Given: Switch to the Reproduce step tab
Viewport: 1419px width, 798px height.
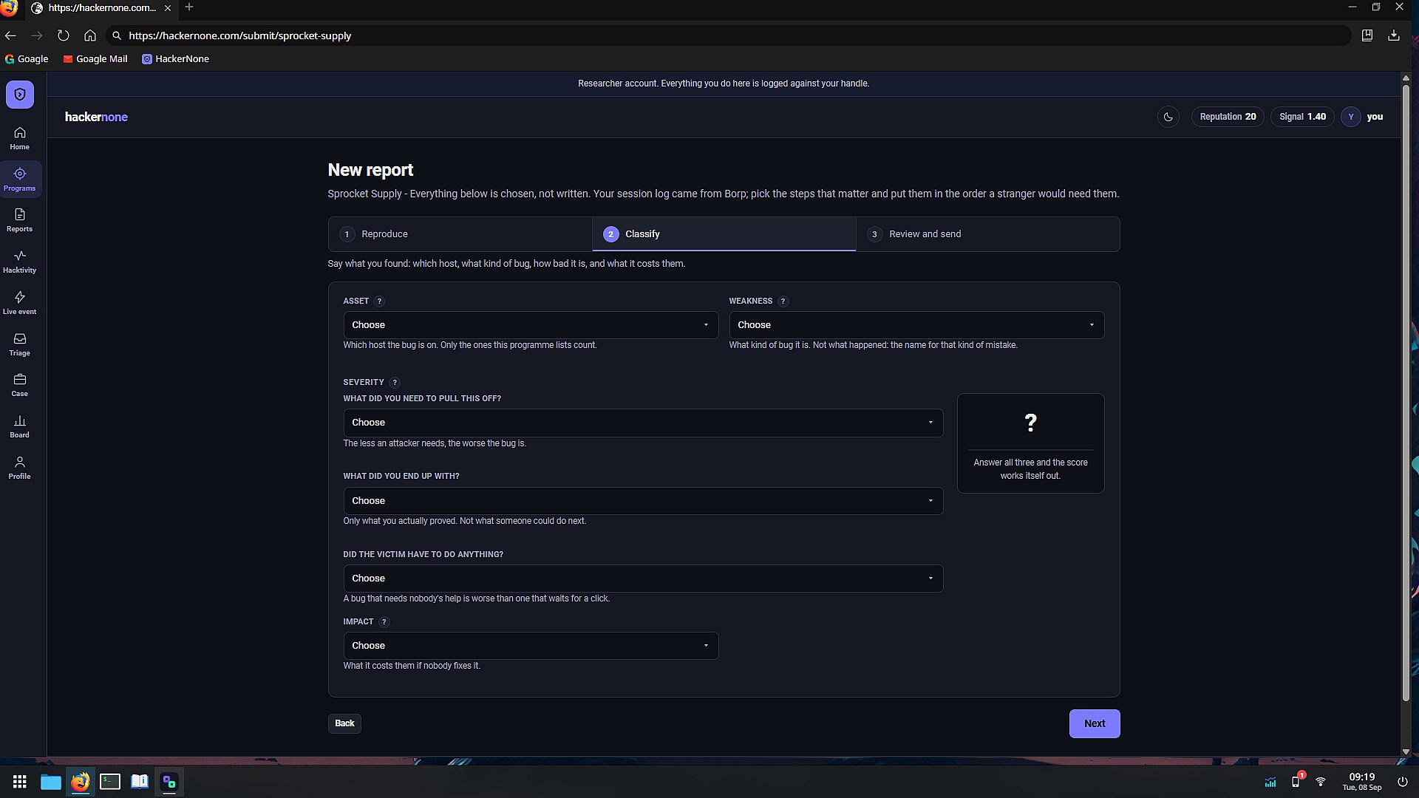Looking at the screenshot, I should pyautogui.click(x=460, y=234).
